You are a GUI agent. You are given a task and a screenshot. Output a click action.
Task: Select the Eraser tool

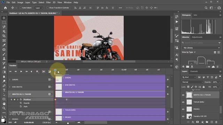(x=4, y=68)
